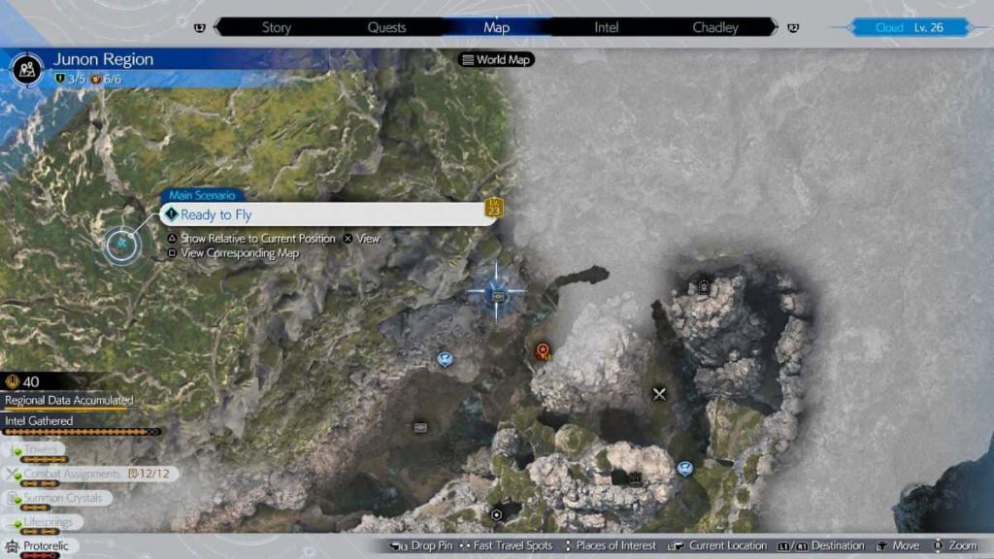Click the red Protorelic progress bar
The image size is (994, 559).
tap(41, 556)
